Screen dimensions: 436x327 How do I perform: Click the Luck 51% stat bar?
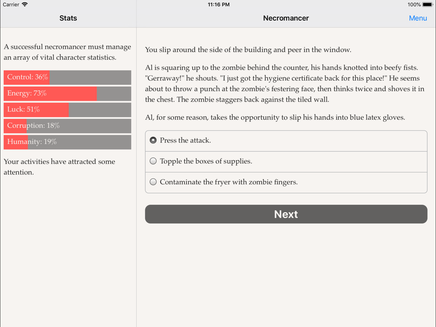[x=67, y=109]
